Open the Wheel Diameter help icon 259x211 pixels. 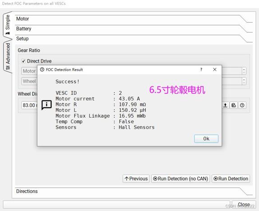242,105
